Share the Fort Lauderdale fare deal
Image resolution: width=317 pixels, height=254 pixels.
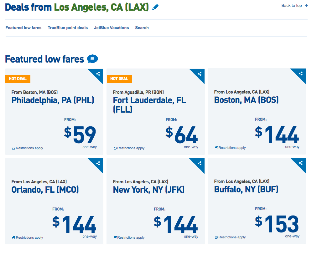[x=200, y=74]
